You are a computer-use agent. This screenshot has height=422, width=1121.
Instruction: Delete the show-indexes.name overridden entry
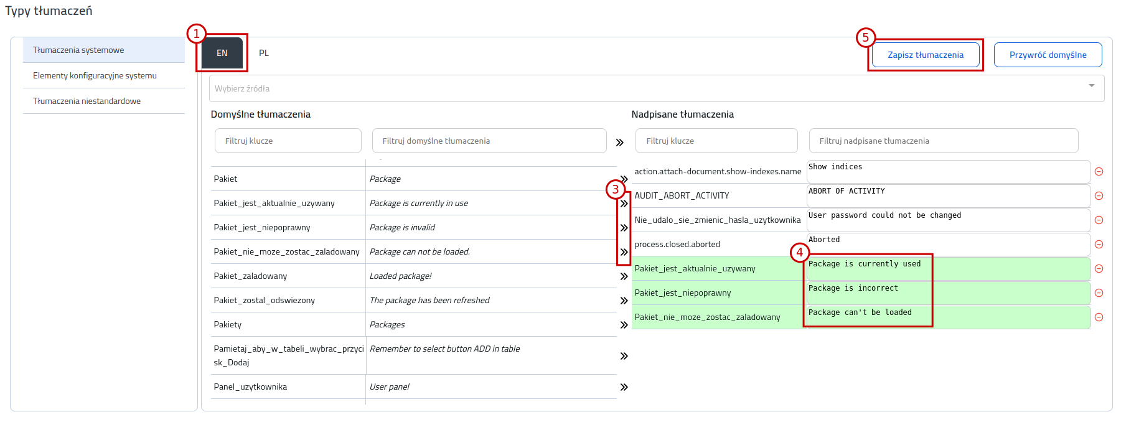coord(1099,172)
